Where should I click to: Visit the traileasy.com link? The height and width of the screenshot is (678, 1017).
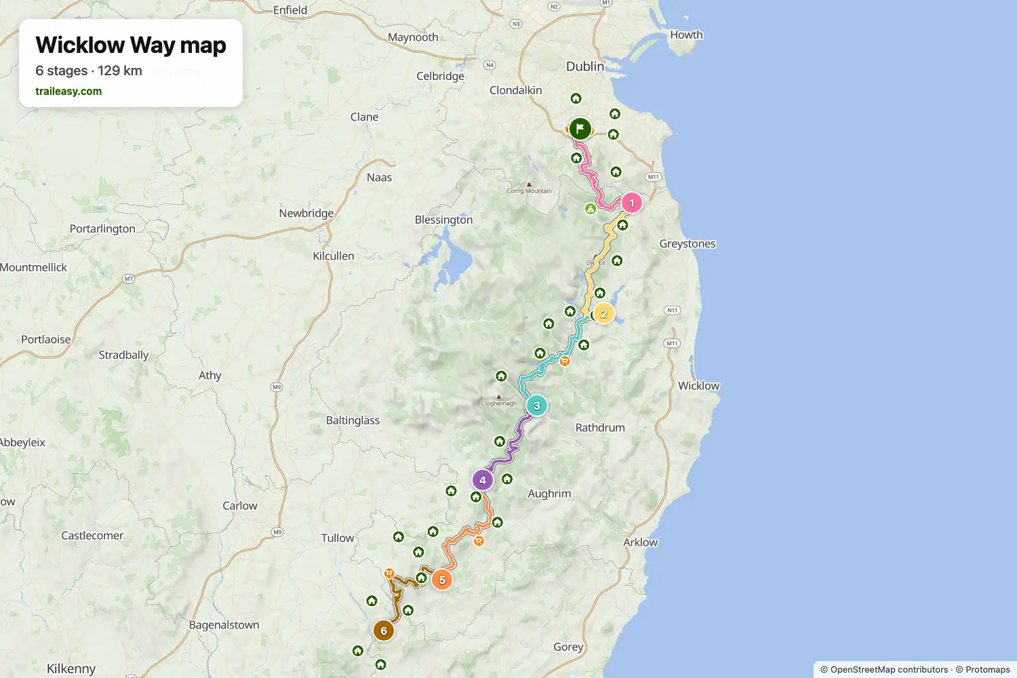[68, 91]
